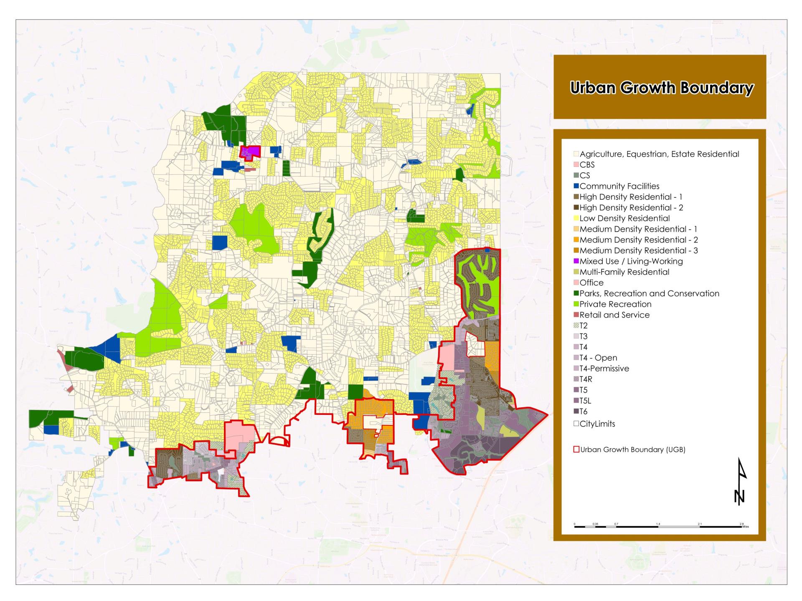Click the Office legend entry
802x601 pixels.
tap(589, 283)
